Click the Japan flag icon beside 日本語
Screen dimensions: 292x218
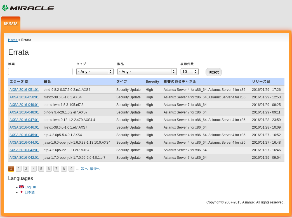pyautogui.click(x=22, y=192)
